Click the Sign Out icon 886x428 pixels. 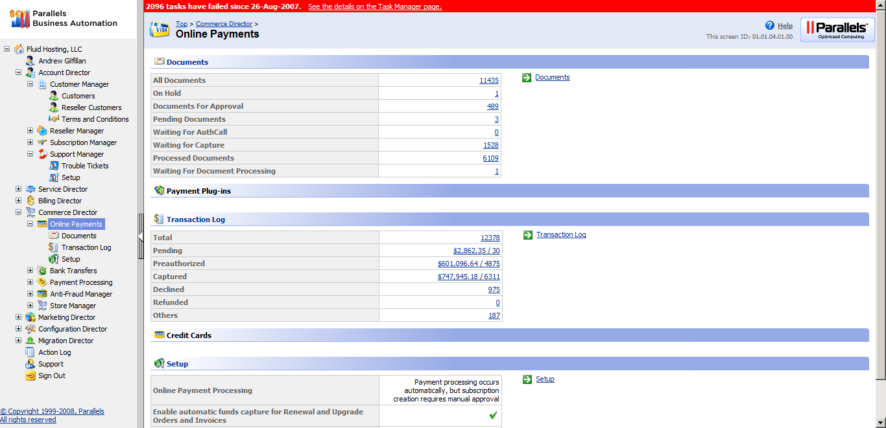pyautogui.click(x=30, y=376)
